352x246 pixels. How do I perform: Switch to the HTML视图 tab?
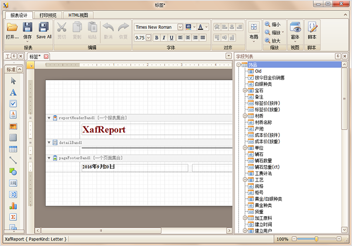coord(79,15)
